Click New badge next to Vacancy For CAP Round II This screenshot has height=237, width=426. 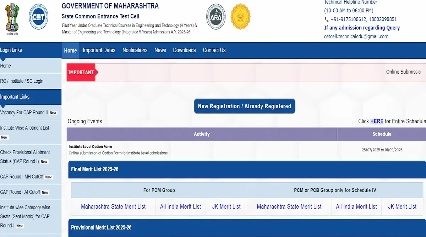53,113
